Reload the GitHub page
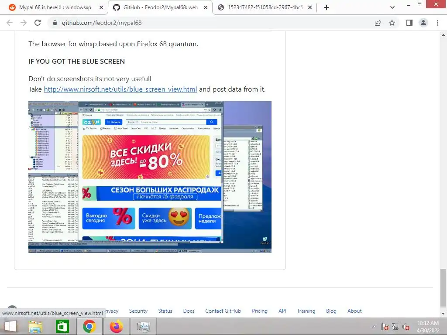 click(x=38, y=23)
